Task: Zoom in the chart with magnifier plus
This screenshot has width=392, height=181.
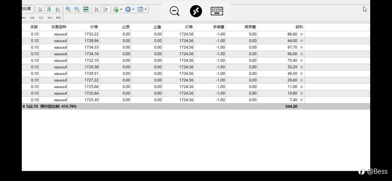Action: 68,9
